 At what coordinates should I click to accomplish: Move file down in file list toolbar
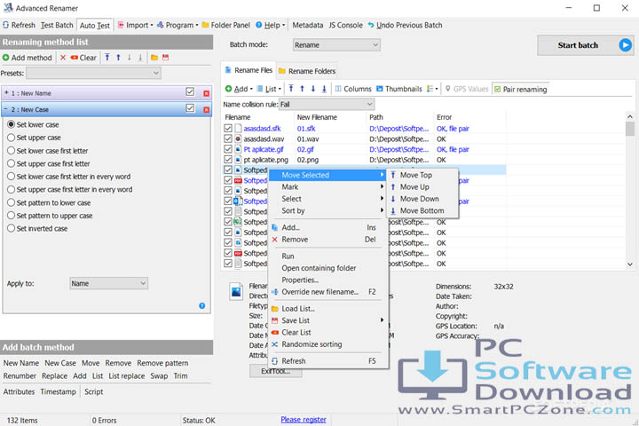click(x=313, y=89)
